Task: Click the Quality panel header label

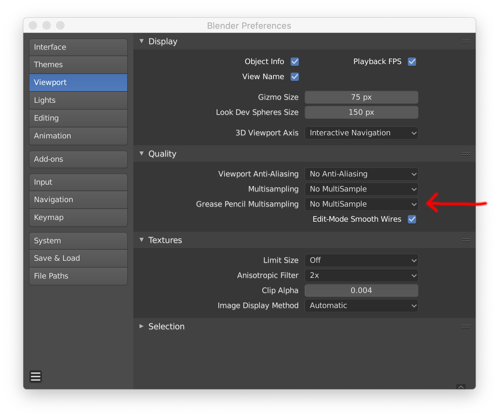Action: [x=162, y=154]
